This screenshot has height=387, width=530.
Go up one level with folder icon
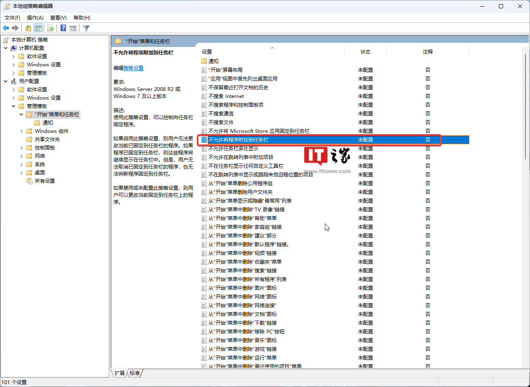28,28
